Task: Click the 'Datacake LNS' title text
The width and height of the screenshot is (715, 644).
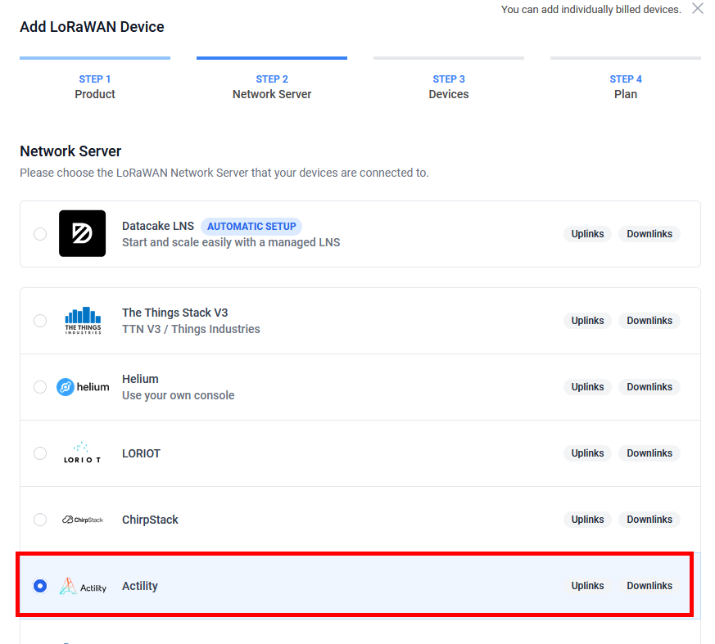Action: tap(158, 226)
